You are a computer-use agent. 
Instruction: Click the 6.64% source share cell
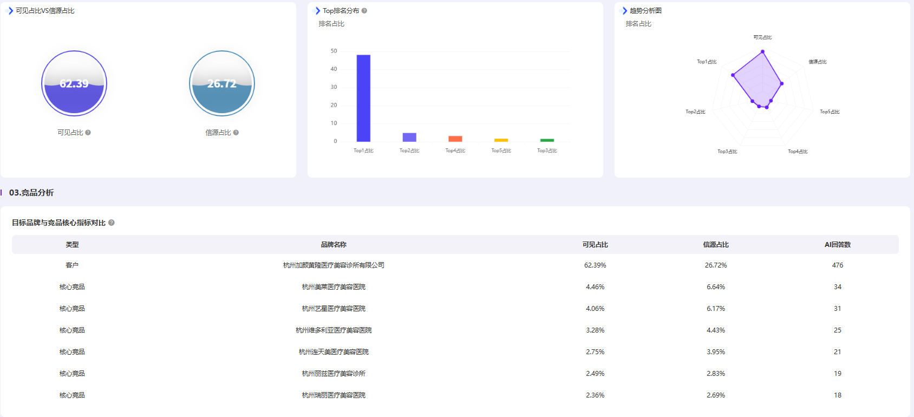[x=716, y=287]
